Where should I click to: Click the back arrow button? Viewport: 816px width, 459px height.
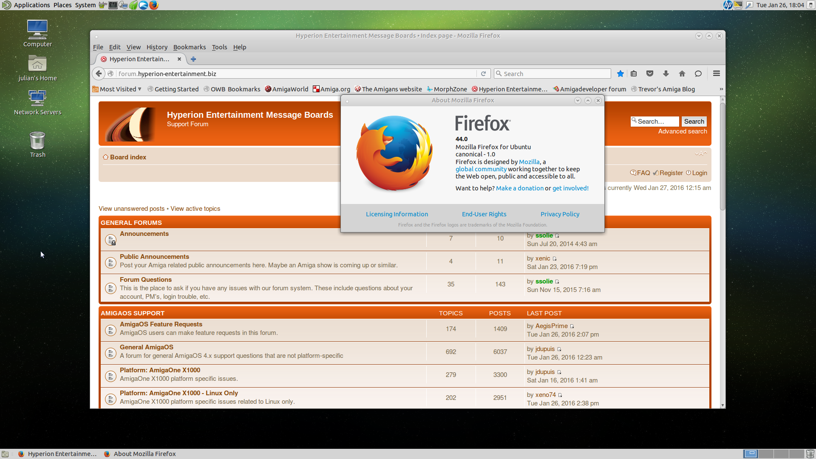point(99,74)
